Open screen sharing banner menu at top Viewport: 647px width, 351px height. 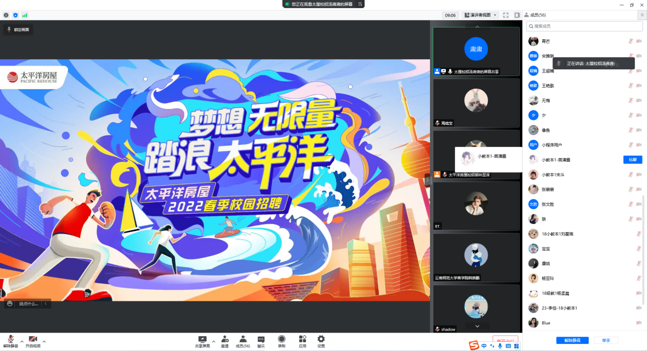point(360,4)
